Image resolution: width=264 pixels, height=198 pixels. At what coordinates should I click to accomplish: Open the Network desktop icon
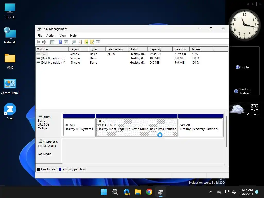coord(10,36)
